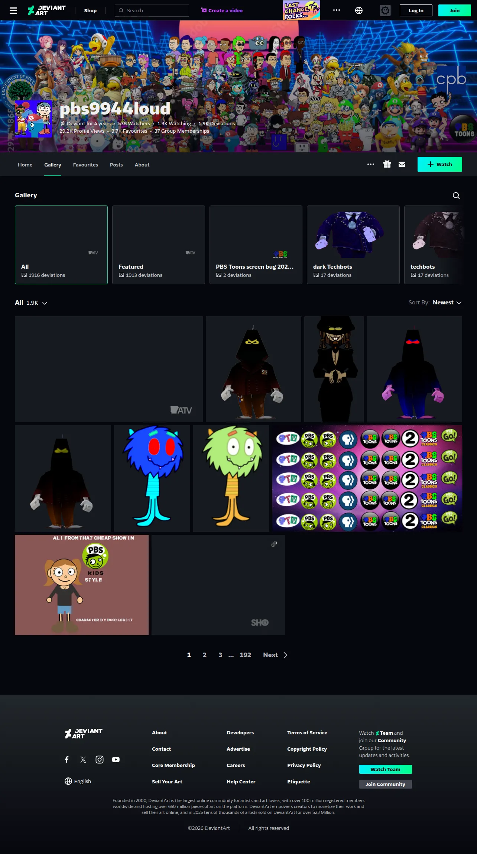This screenshot has width=477, height=854.
Task: Switch to the Home tab
Action: tap(25, 165)
